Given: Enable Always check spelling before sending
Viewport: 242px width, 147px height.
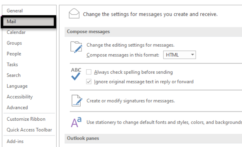Looking at the screenshot, I should coord(89,72).
